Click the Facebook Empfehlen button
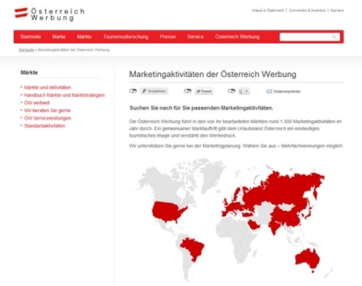This screenshot has width=362, height=286. pyautogui.click(x=154, y=91)
